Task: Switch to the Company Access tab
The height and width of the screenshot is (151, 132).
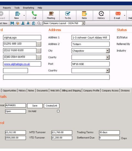Action: (110, 91)
